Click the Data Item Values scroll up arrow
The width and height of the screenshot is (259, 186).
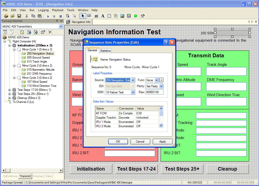(x=161, y=109)
